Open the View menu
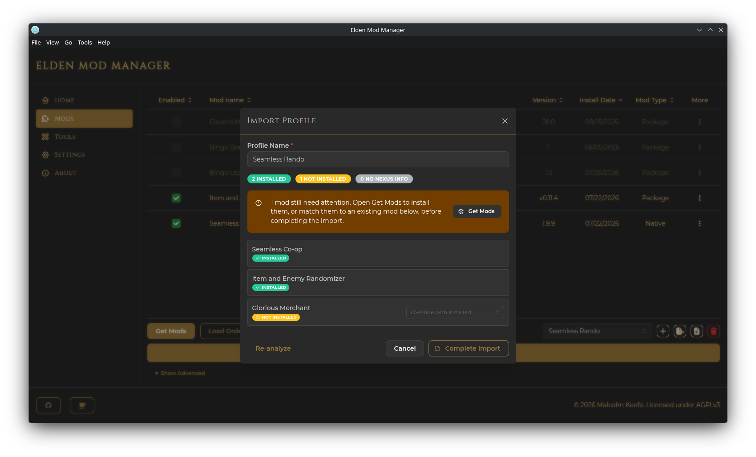 pyautogui.click(x=53, y=43)
